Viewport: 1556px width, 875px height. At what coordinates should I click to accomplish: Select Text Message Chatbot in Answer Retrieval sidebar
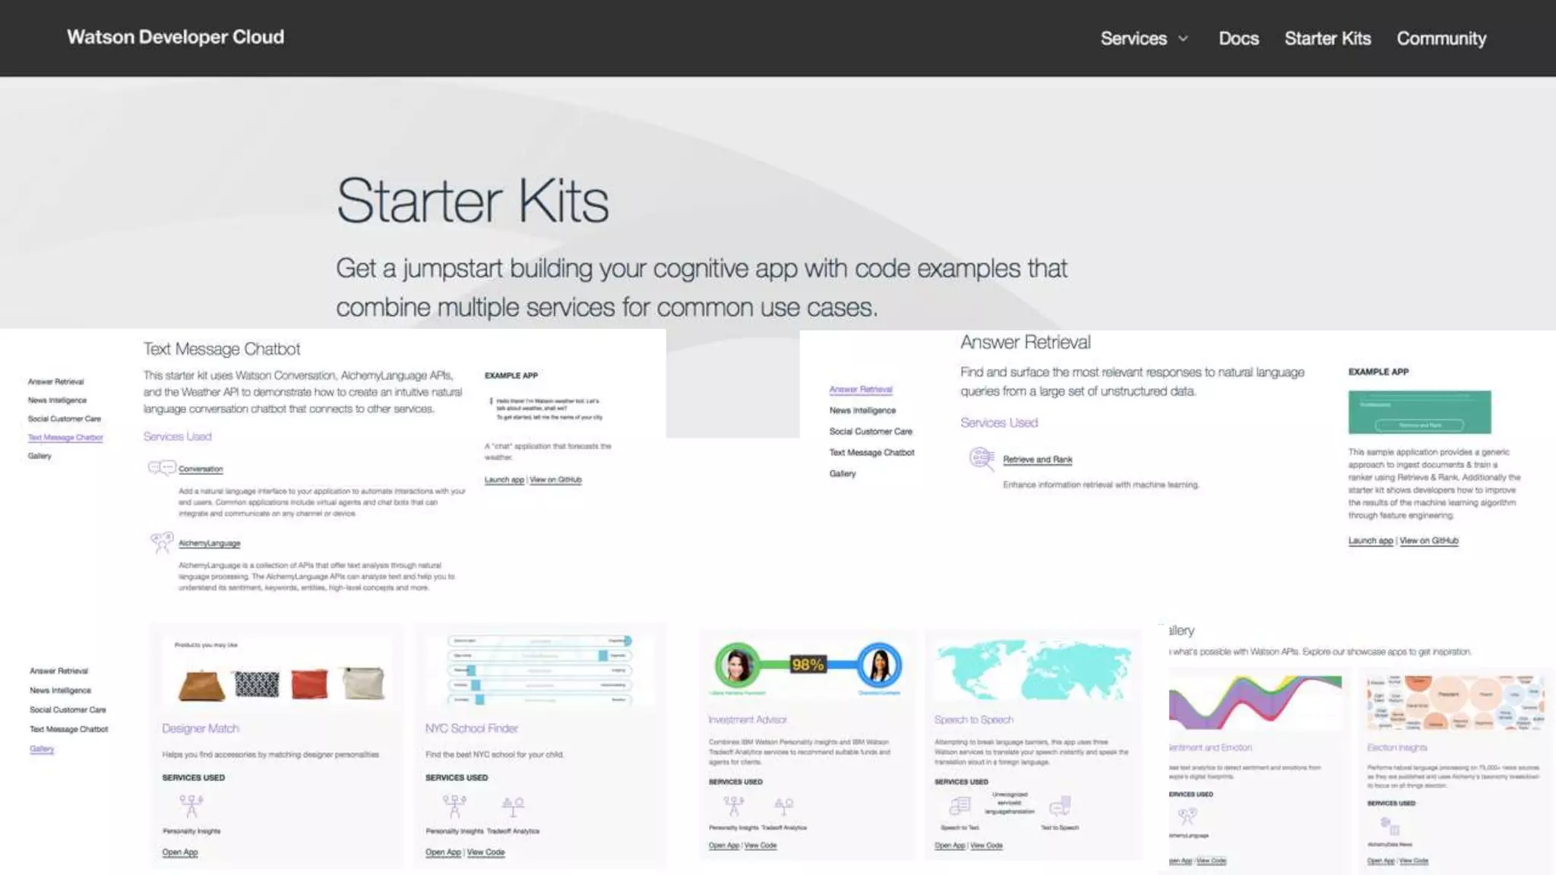click(871, 453)
